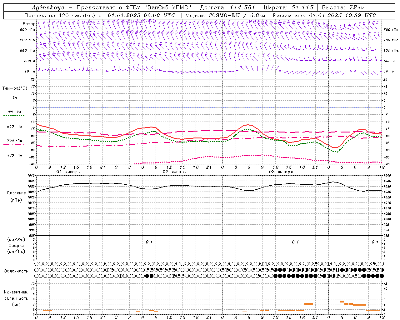The width and height of the screenshot is (400, 320).
Task: Click the 01 января date label
Action: point(68,172)
